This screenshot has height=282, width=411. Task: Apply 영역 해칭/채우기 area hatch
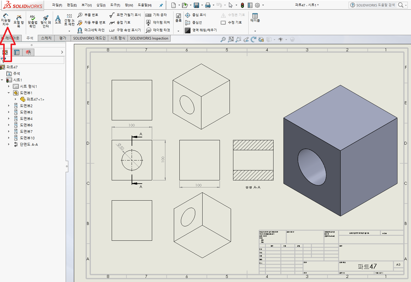[201, 30]
